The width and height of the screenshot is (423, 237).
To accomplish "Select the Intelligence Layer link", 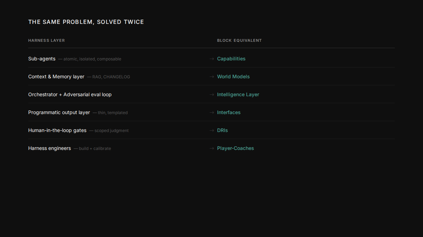I will point(238,94).
